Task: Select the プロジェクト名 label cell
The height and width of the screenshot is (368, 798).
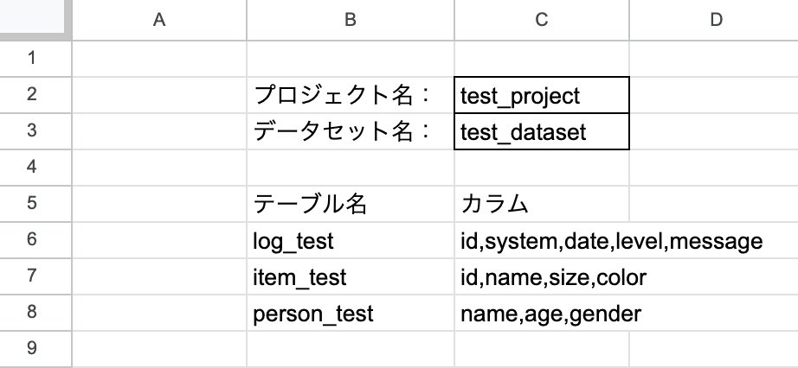Action: click(x=350, y=95)
